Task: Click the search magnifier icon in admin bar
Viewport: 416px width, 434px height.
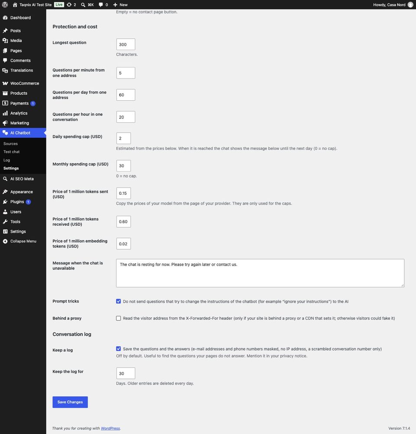Action: (x=83, y=5)
